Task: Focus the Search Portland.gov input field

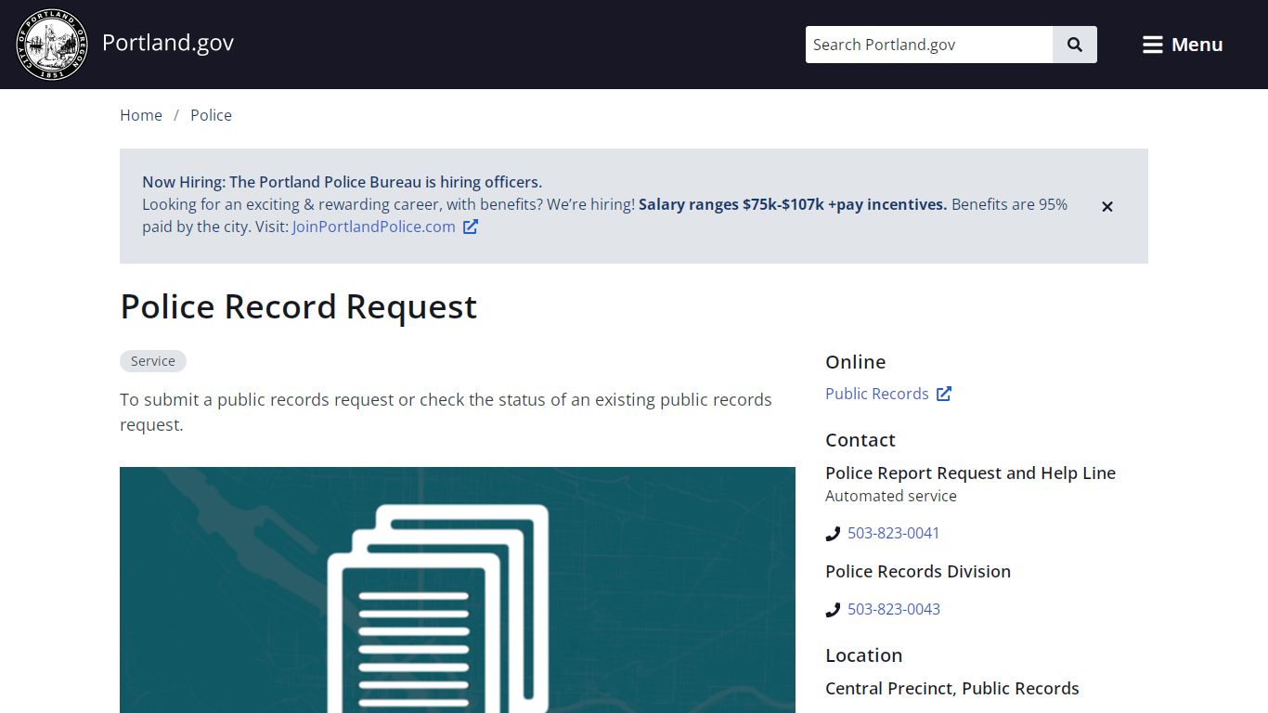Action: click(929, 45)
